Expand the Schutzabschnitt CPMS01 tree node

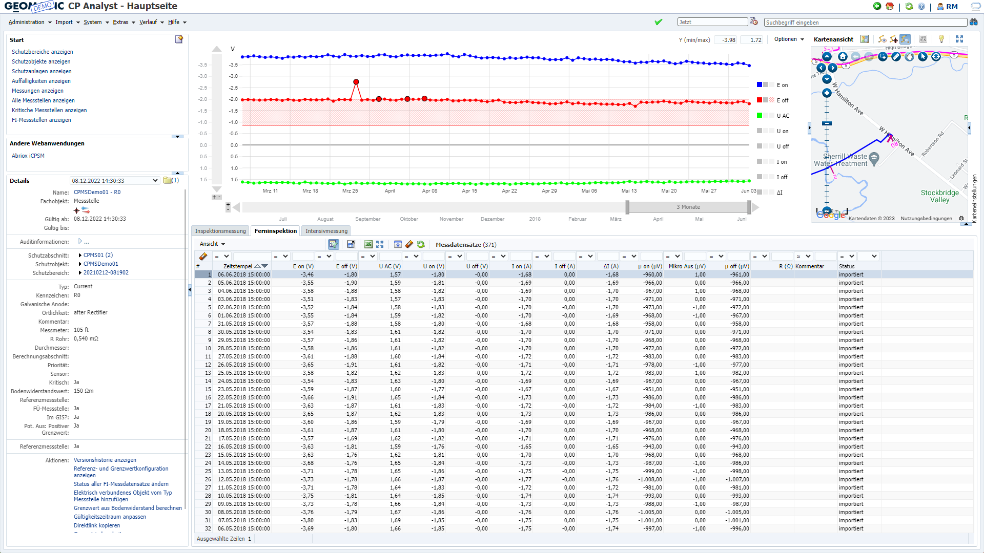point(80,255)
